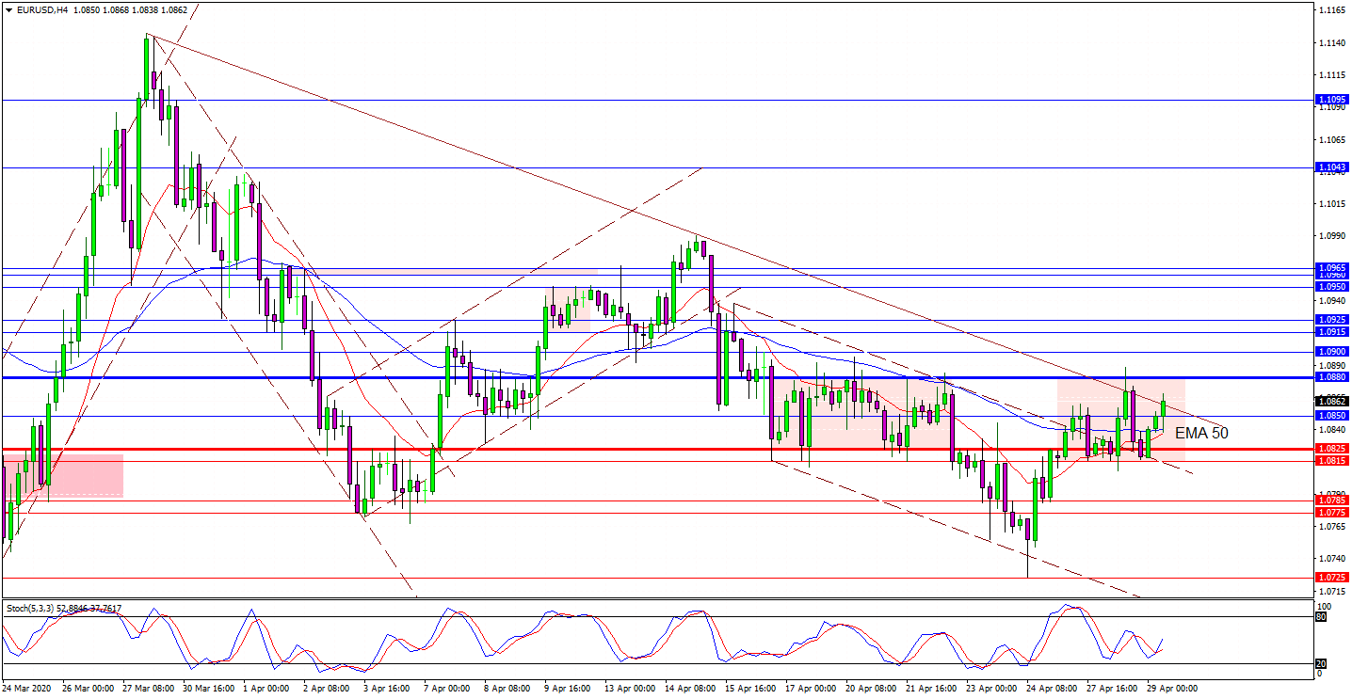Select the 1.0785 red price label
The image size is (1352, 699).
(1331, 500)
